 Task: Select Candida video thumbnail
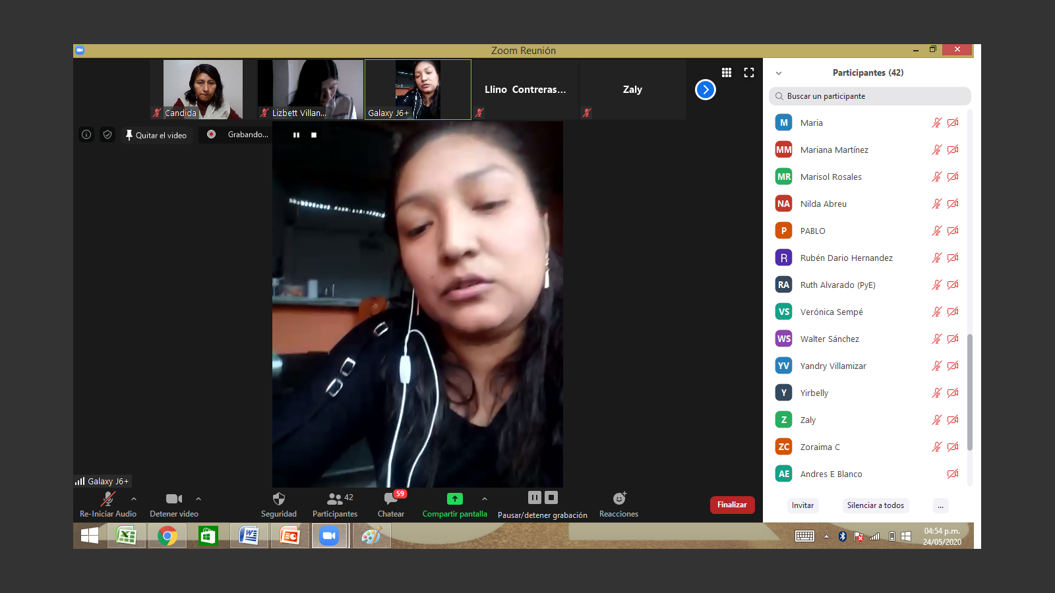click(203, 90)
